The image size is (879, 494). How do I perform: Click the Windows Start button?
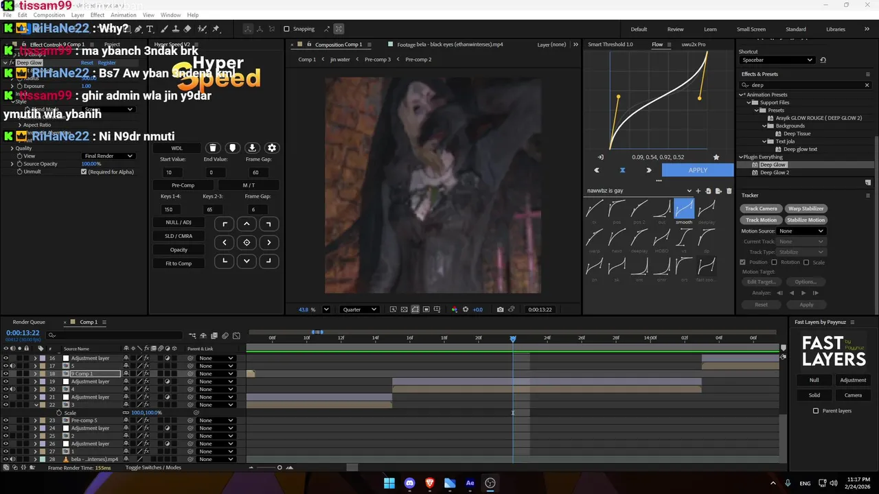[389, 483]
